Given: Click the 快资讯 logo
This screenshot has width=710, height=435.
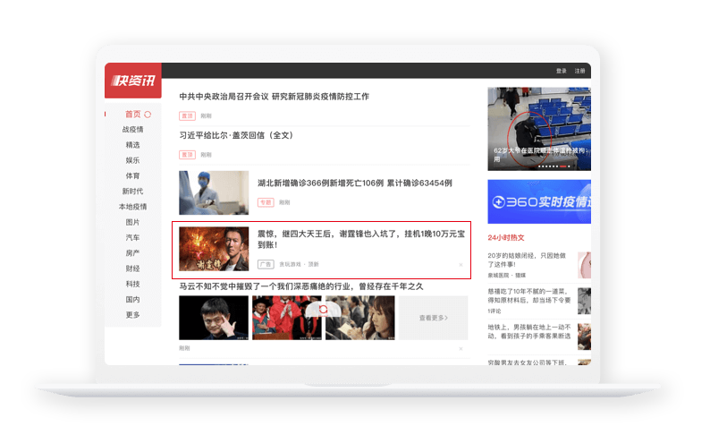Looking at the screenshot, I should point(132,81).
